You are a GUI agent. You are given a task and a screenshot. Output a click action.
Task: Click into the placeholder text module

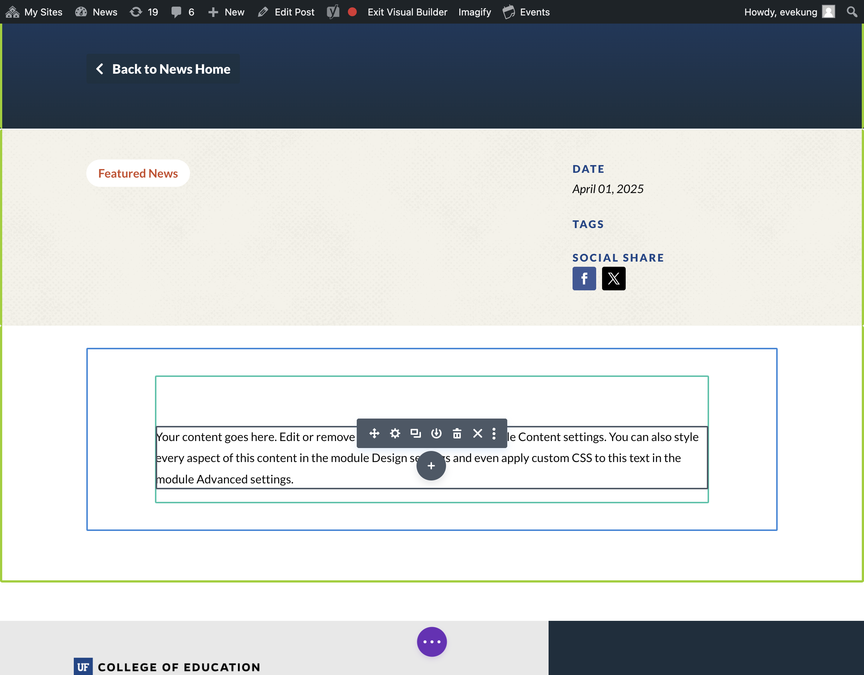pos(432,458)
